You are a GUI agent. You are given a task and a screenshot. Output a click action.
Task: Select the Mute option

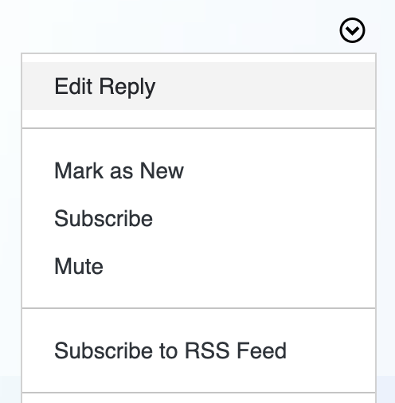point(198,266)
